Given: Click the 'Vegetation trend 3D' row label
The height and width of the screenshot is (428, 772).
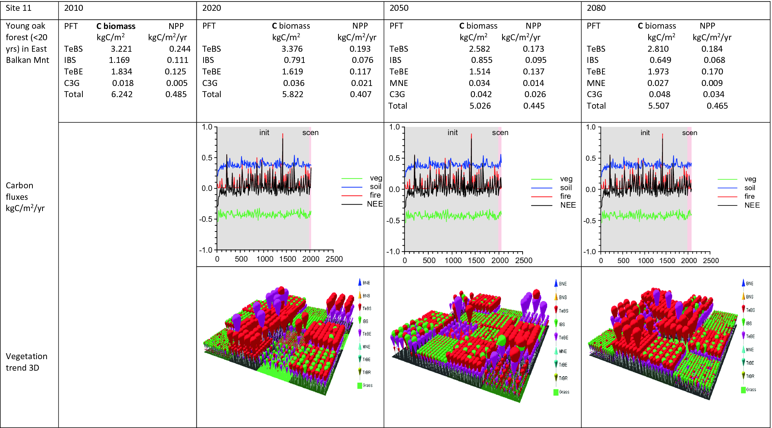Looking at the screenshot, I should click(x=26, y=362).
